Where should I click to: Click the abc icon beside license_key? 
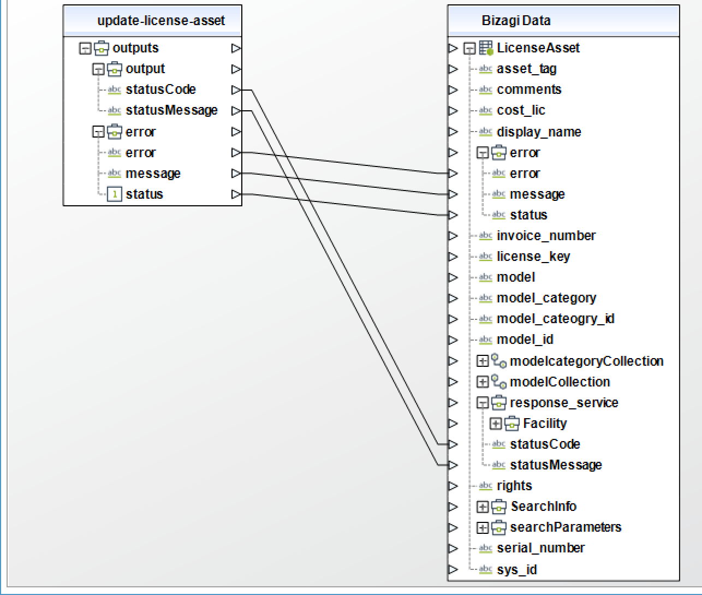point(486,257)
